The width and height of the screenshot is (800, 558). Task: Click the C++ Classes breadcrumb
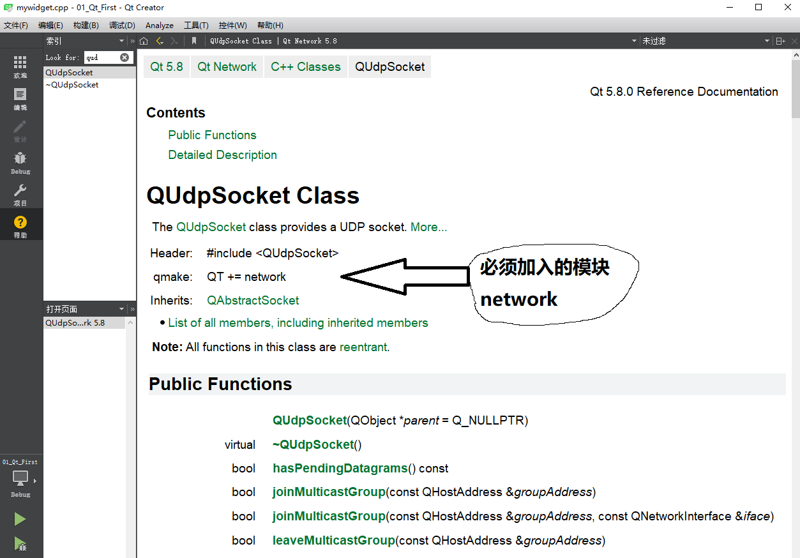(x=306, y=67)
